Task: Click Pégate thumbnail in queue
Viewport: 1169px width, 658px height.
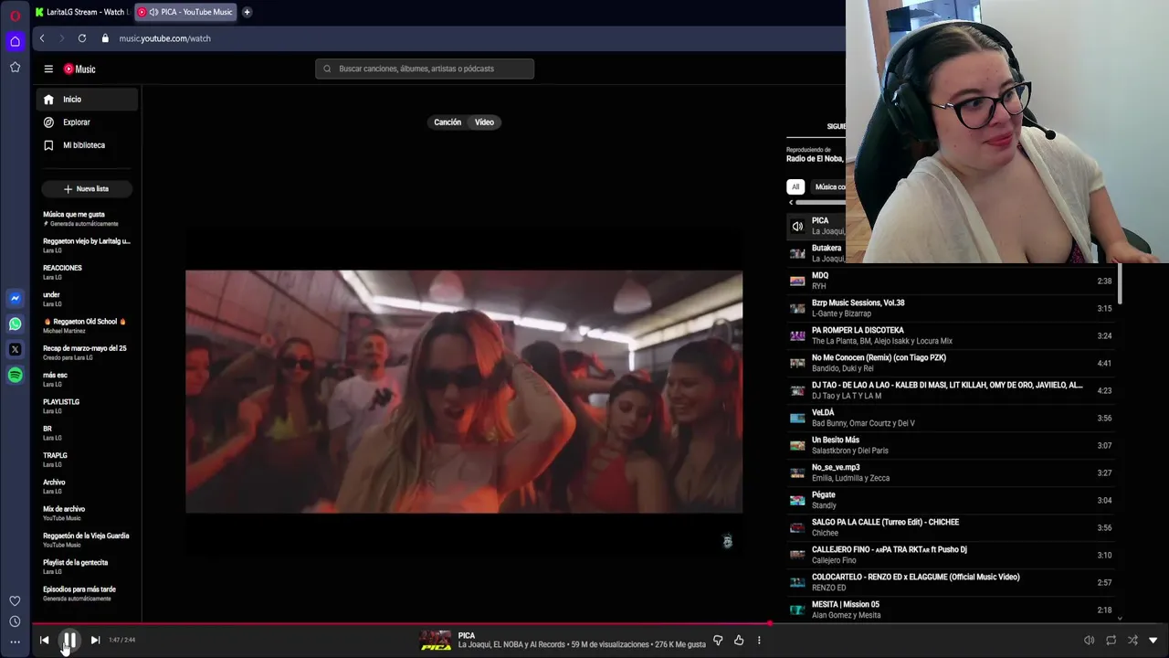Action: pyautogui.click(x=797, y=500)
